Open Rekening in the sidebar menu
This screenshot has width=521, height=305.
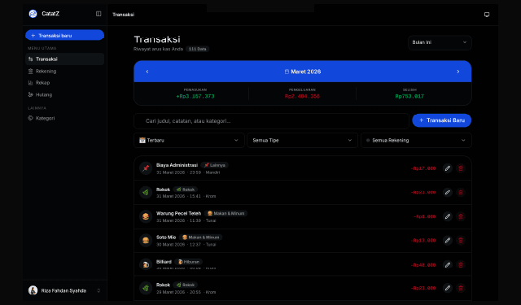point(65,71)
